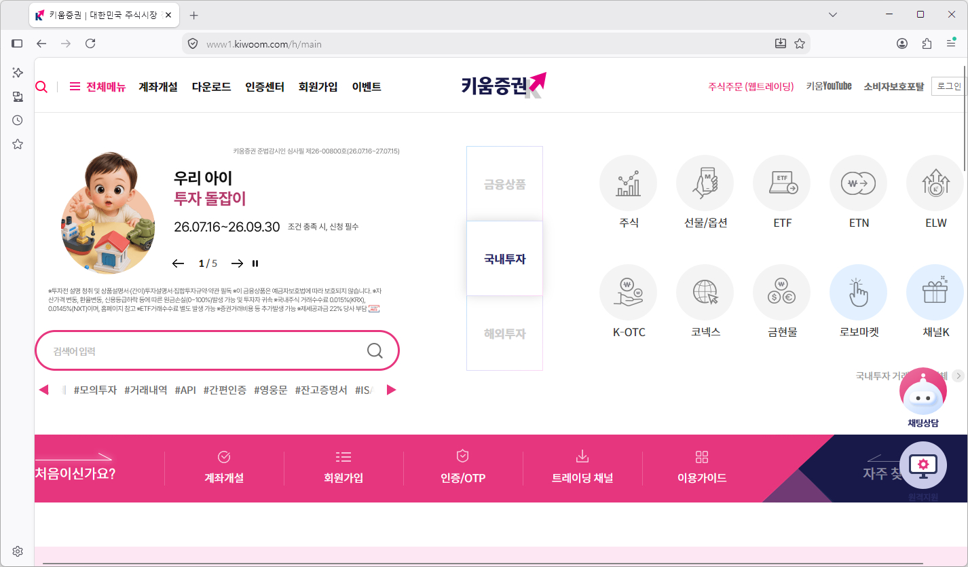The image size is (968, 567).
Task: Click the 로그인 button
Action: pyautogui.click(x=949, y=86)
